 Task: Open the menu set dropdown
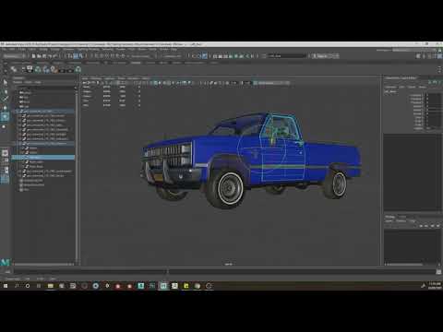coord(14,56)
